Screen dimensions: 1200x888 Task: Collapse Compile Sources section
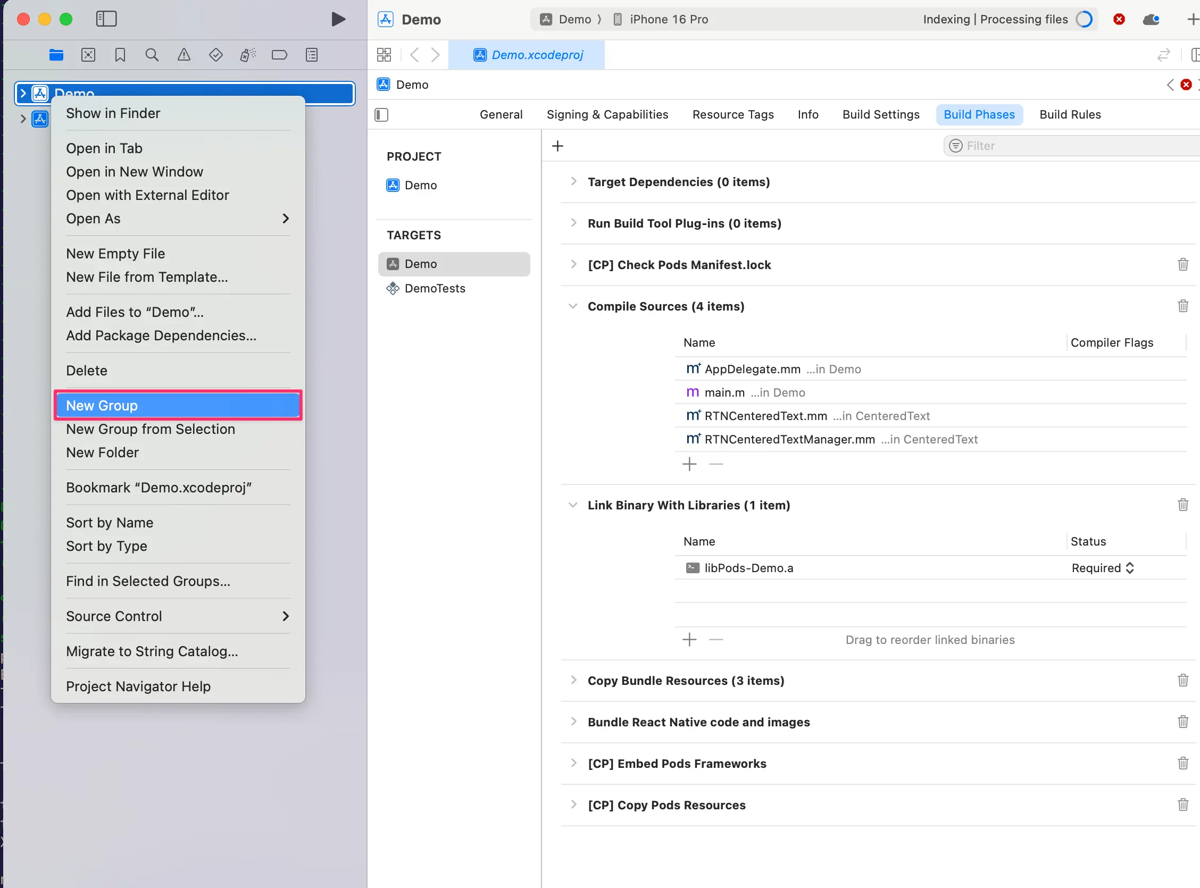tap(573, 306)
